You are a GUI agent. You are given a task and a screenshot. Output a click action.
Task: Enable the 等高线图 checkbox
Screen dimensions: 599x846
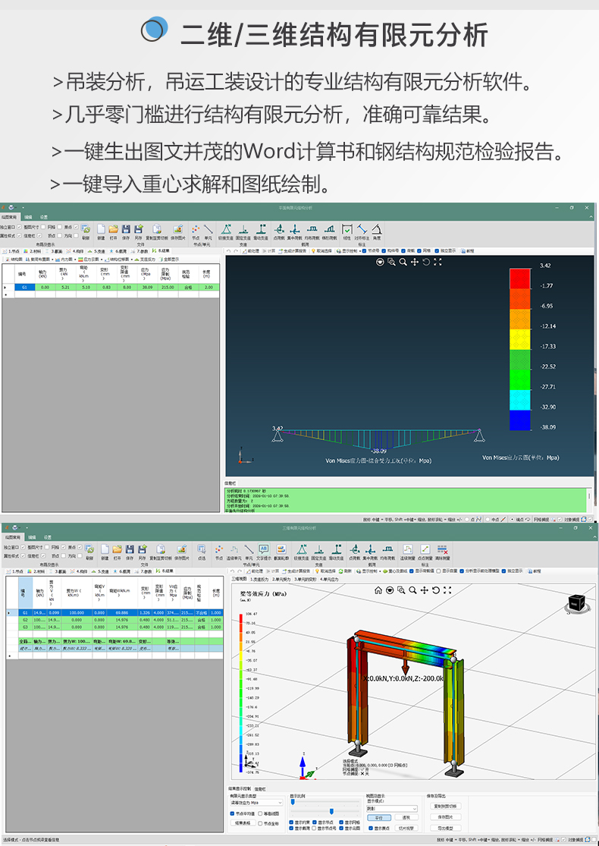pyautogui.click(x=262, y=813)
